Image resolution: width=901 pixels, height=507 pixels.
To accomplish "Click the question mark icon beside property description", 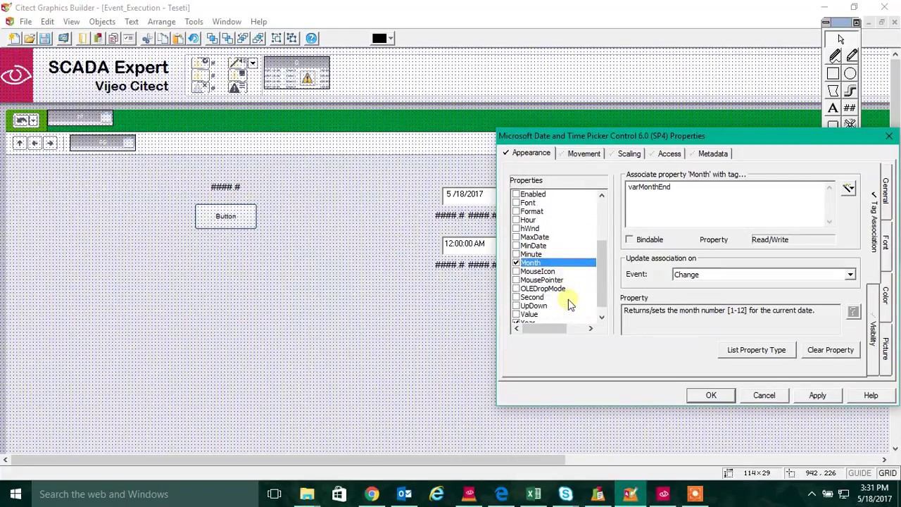I will pyautogui.click(x=853, y=312).
